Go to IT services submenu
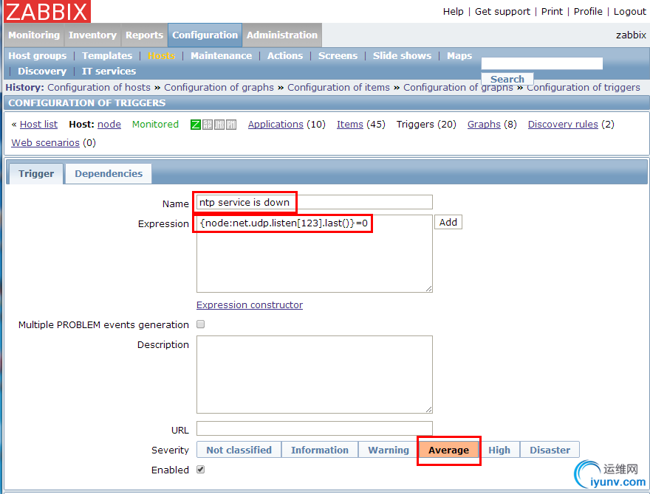The height and width of the screenshot is (494, 650). [109, 72]
